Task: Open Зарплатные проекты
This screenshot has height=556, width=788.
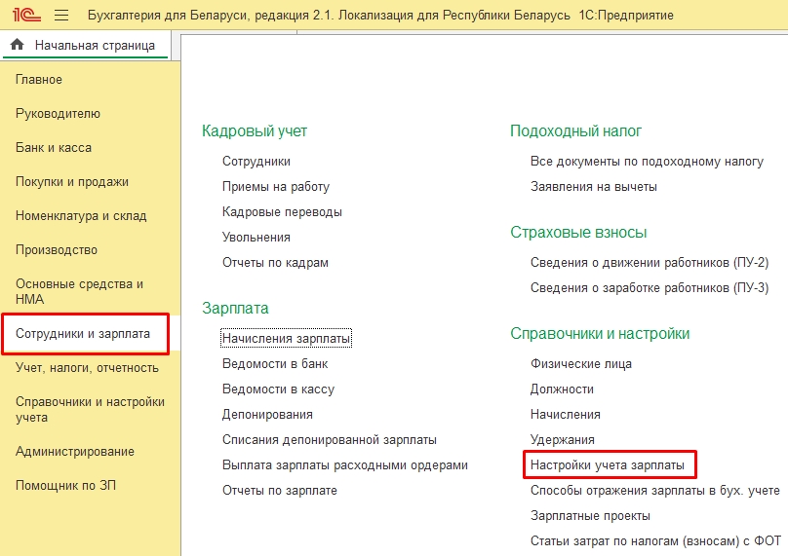Action: pyautogui.click(x=590, y=516)
